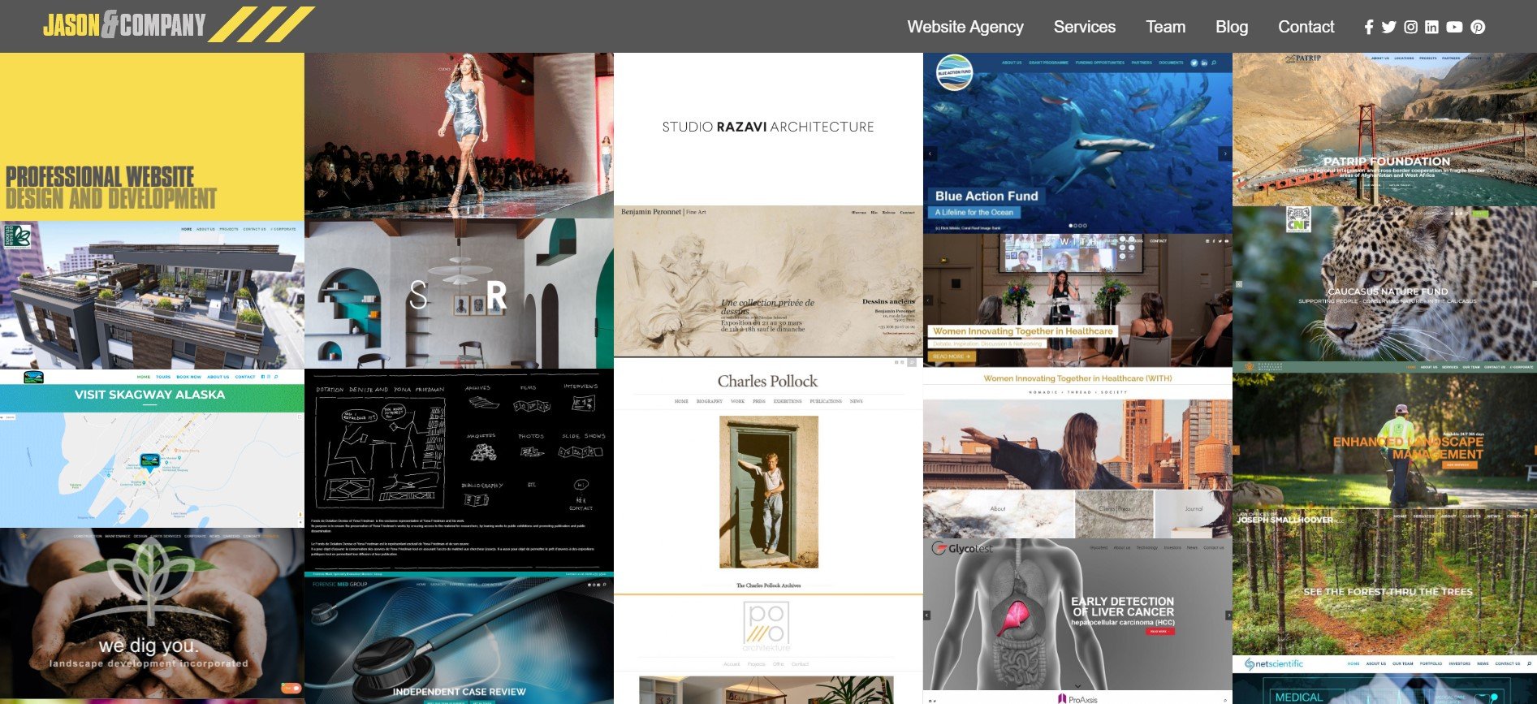Image resolution: width=1537 pixels, height=704 pixels.
Task: Click the Twitter bird icon
Action: pyautogui.click(x=1389, y=27)
